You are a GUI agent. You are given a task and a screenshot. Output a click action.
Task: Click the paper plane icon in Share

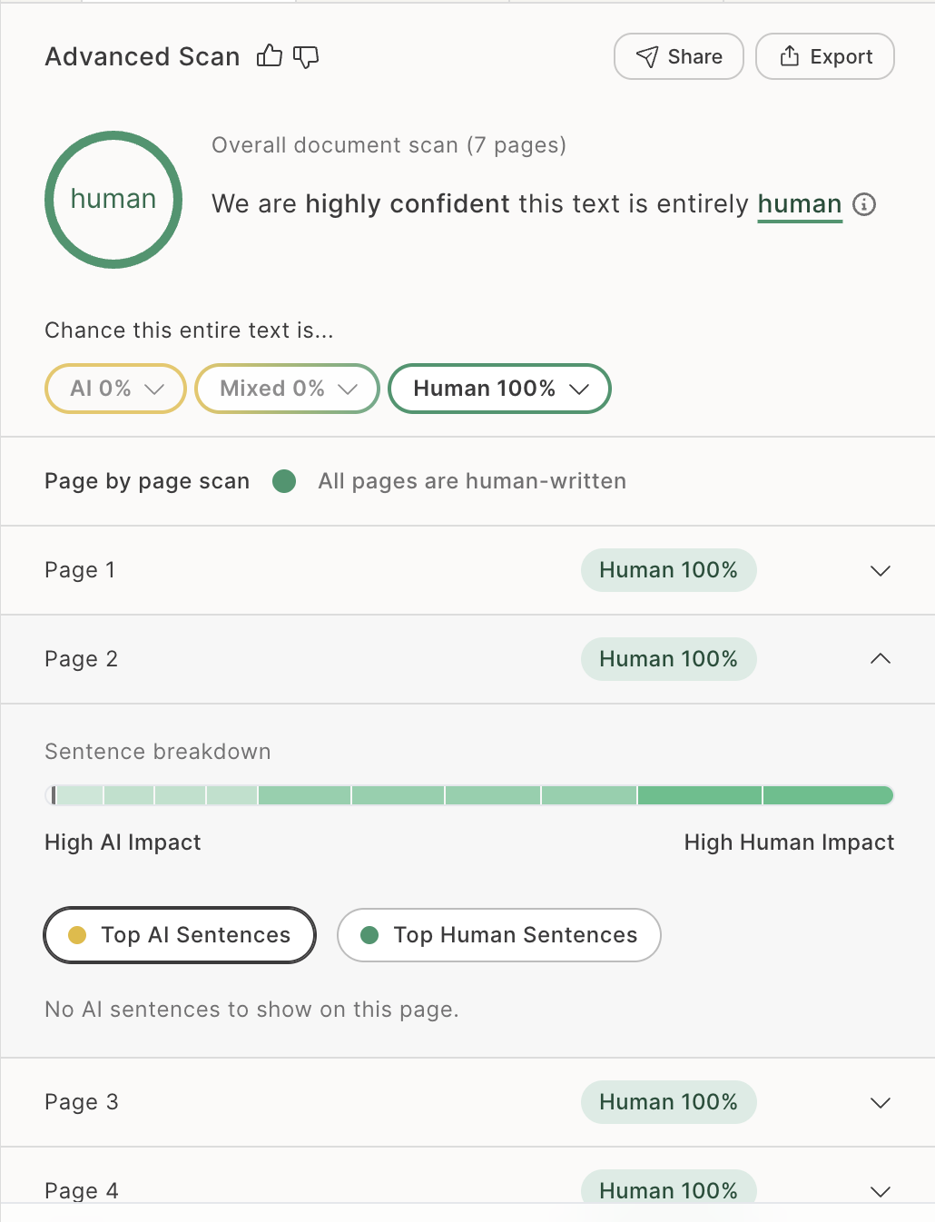[647, 57]
